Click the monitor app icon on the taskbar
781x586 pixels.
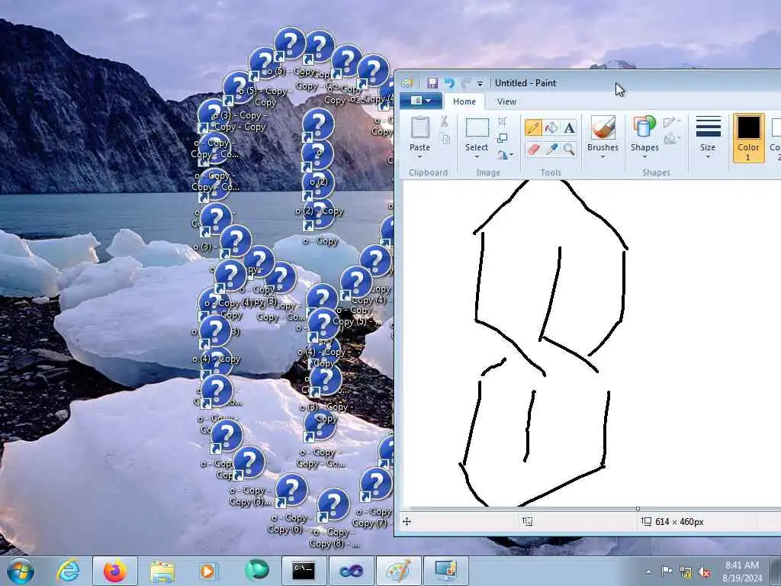pyautogui.click(x=445, y=571)
